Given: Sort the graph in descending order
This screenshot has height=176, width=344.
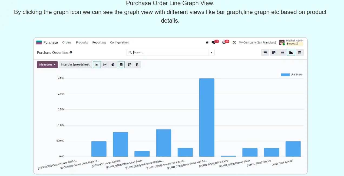Looking at the screenshot, I should [x=129, y=65].
